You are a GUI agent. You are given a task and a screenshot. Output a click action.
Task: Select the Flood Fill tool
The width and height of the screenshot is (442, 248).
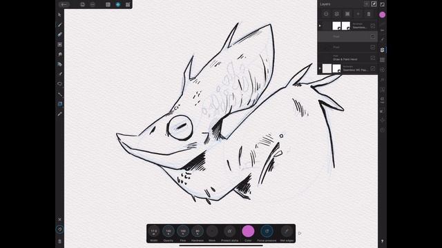[x=59, y=64]
